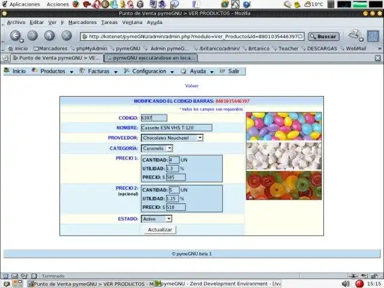
Task: Open the Tareas menu
Action: click(109, 22)
